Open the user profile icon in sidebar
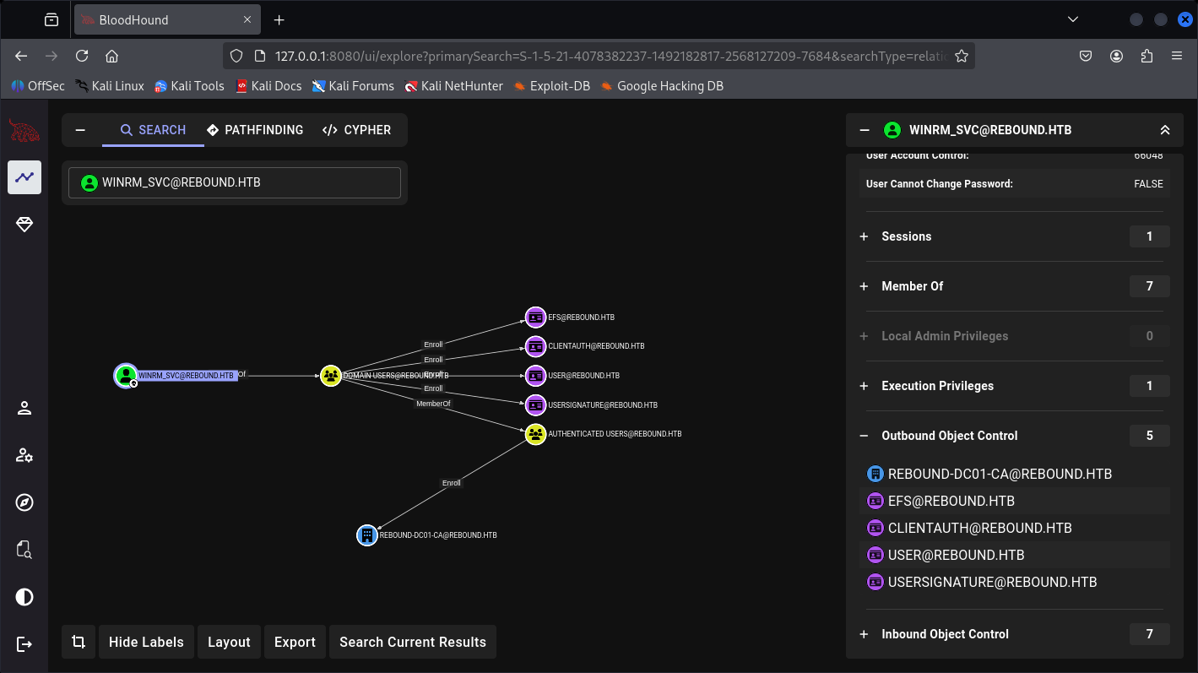 (24, 409)
